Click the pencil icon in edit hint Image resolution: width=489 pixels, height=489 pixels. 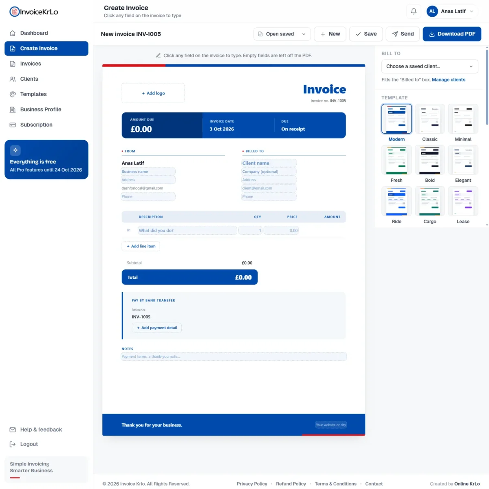coord(158,55)
